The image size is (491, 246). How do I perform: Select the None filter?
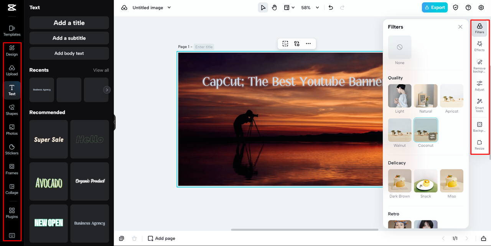(x=400, y=47)
